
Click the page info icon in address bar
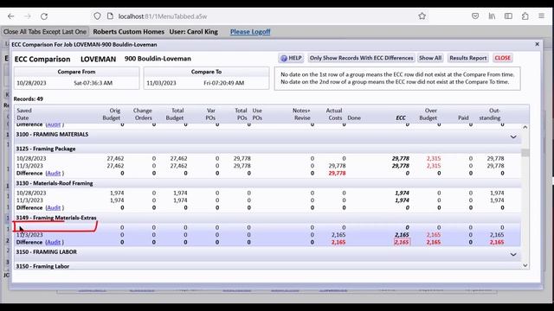110,16
